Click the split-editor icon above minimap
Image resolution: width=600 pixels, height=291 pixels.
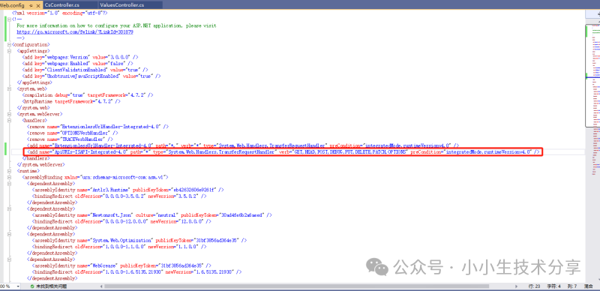(597, 13)
